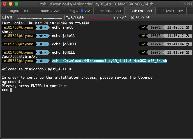Switch to the vagra… tab
The height and width of the screenshot is (139, 193).
[16, 11]
